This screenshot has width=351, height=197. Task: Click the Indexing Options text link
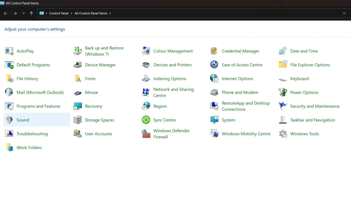click(x=170, y=79)
